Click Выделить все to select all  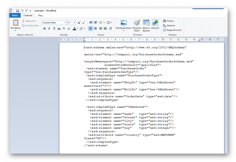[x=172, y=30]
